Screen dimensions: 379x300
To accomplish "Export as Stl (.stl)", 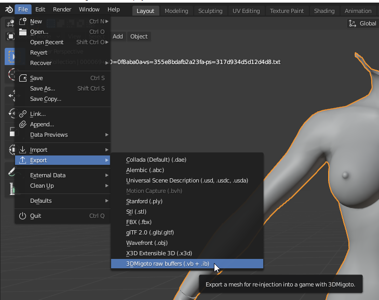I will pos(187,212).
